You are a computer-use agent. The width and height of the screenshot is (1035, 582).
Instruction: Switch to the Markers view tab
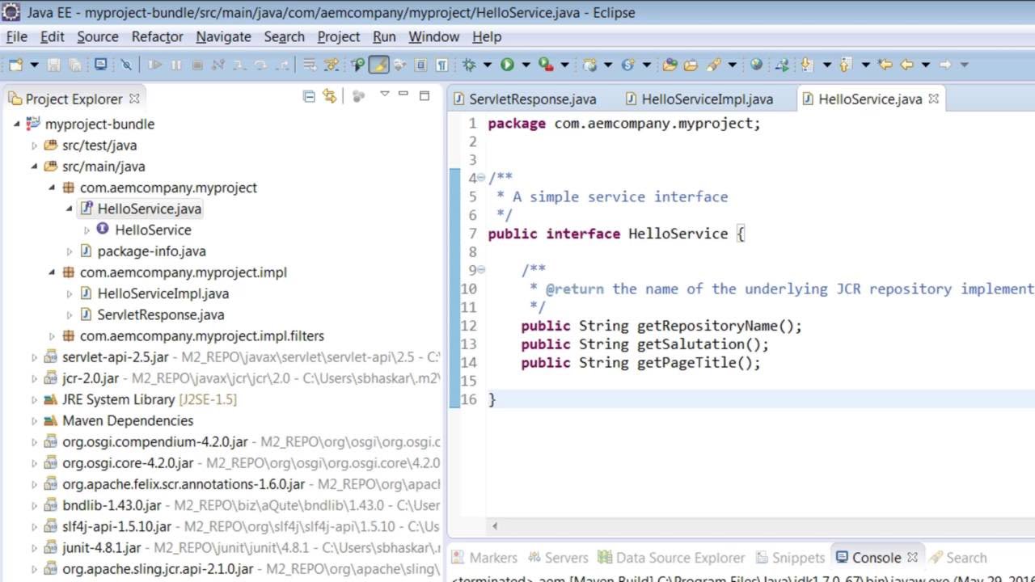coord(484,558)
